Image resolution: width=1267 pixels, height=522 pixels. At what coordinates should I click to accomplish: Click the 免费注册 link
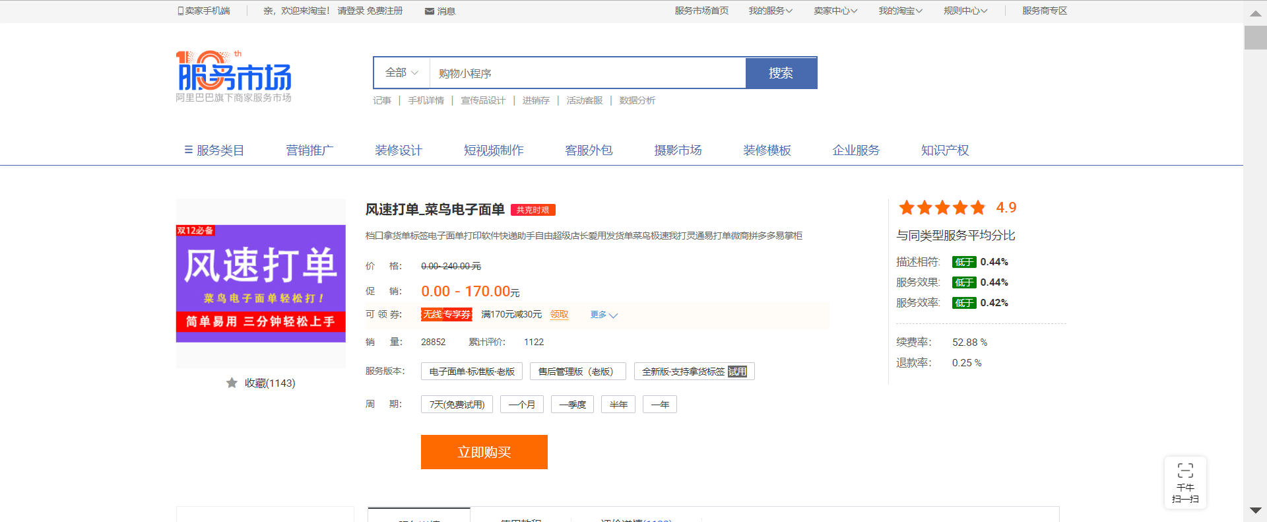coord(385,11)
